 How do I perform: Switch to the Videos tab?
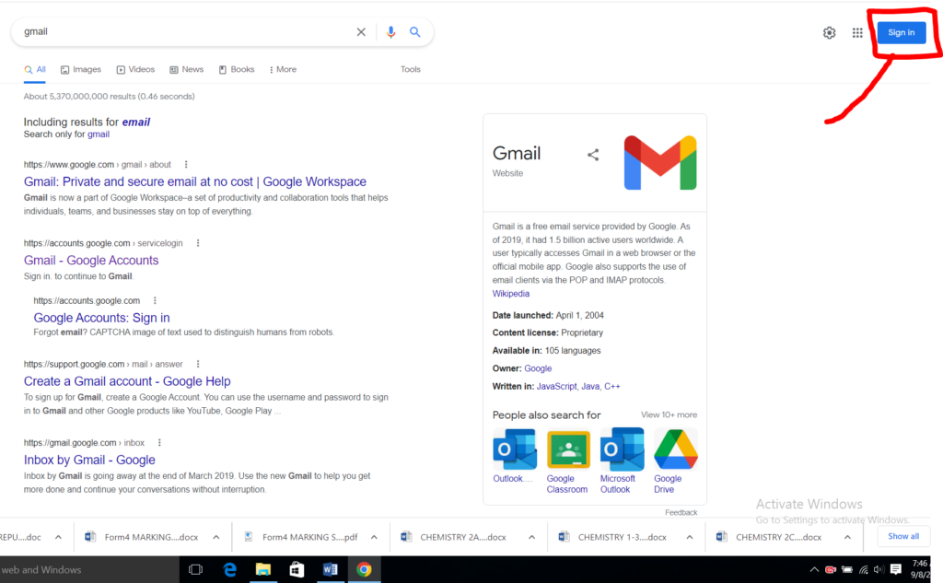pyautogui.click(x=135, y=70)
